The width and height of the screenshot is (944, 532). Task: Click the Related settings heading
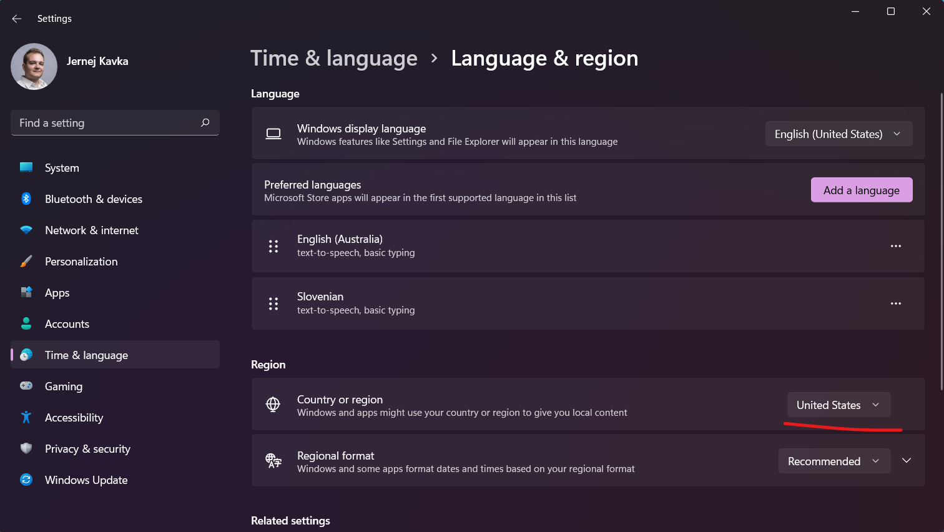click(290, 521)
